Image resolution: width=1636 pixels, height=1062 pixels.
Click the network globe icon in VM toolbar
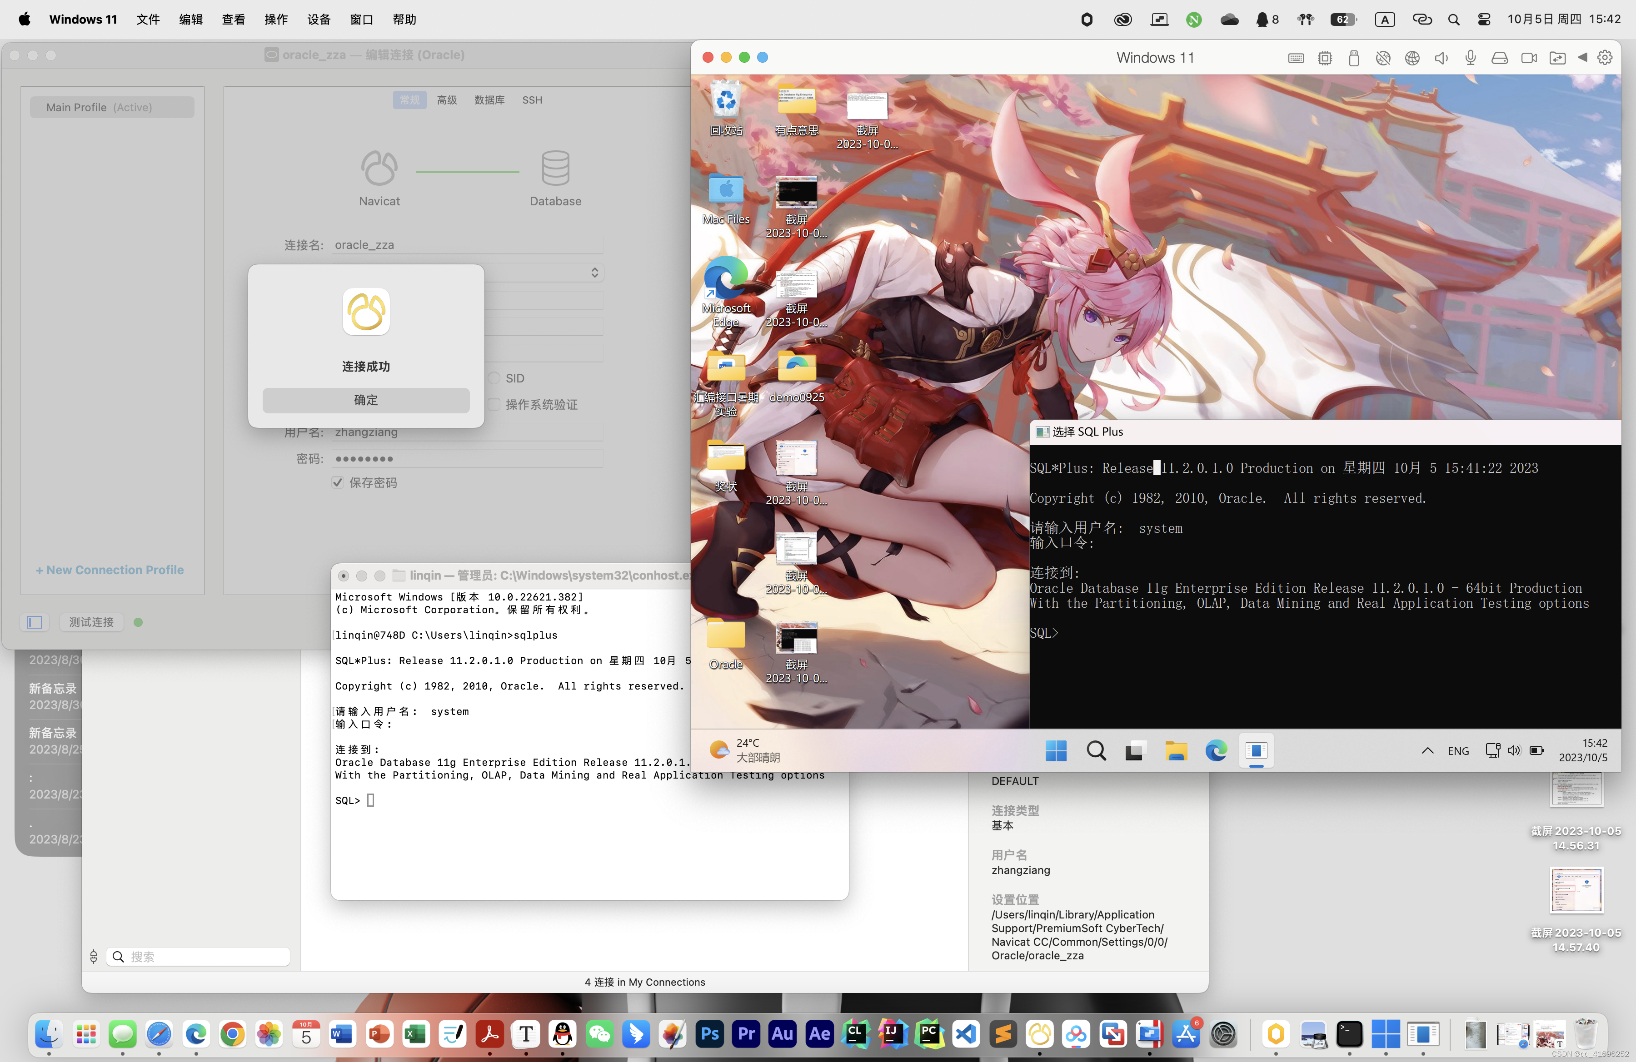(x=1412, y=59)
